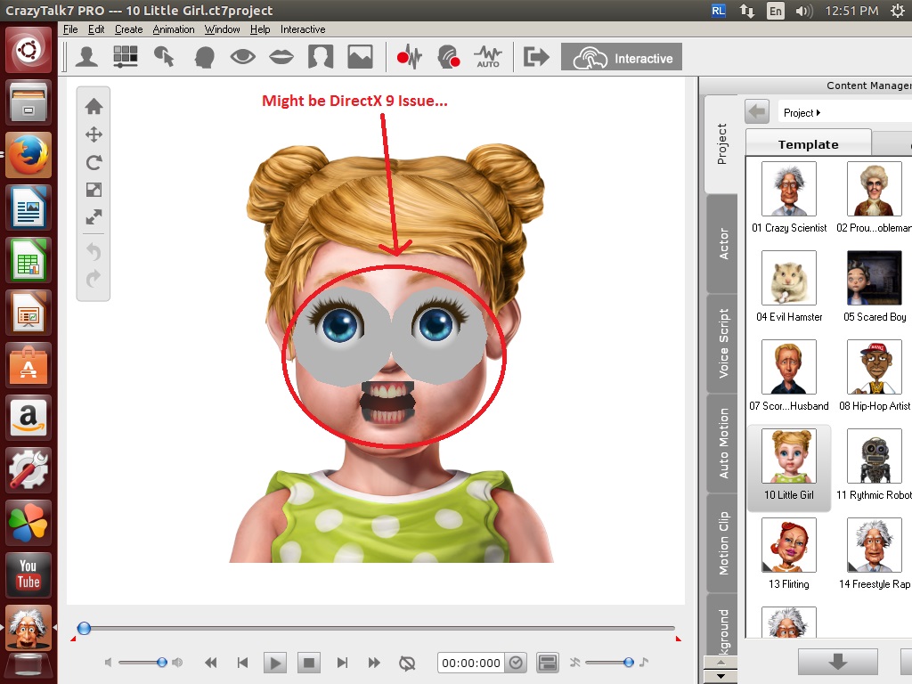Click the download arrow button in Content Manager
Viewport: 912px width, 684px height.
837,662
